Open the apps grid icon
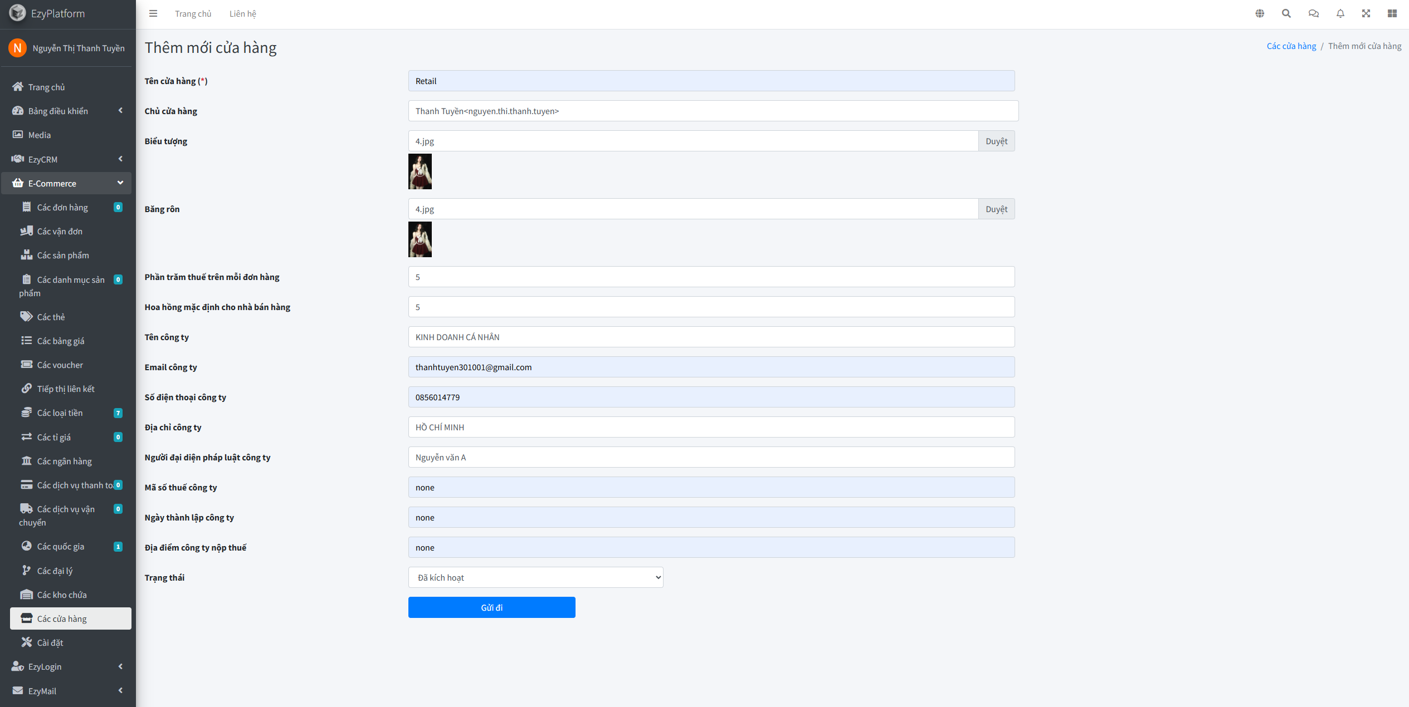 point(1392,13)
